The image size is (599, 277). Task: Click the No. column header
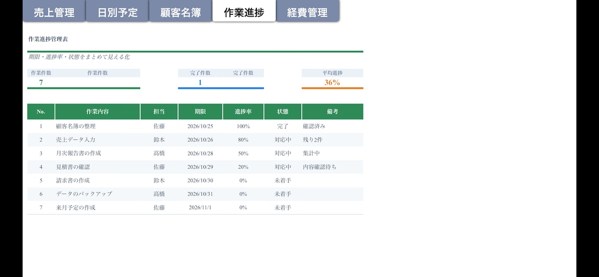[x=41, y=111]
